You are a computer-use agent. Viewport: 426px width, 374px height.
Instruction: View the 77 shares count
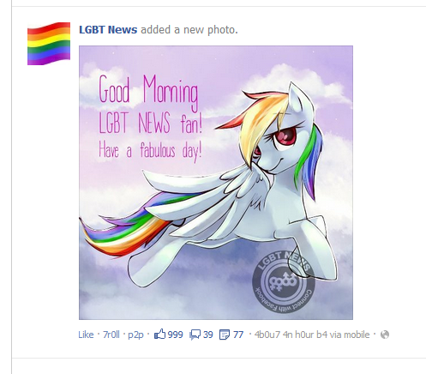(x=238, y=335)
